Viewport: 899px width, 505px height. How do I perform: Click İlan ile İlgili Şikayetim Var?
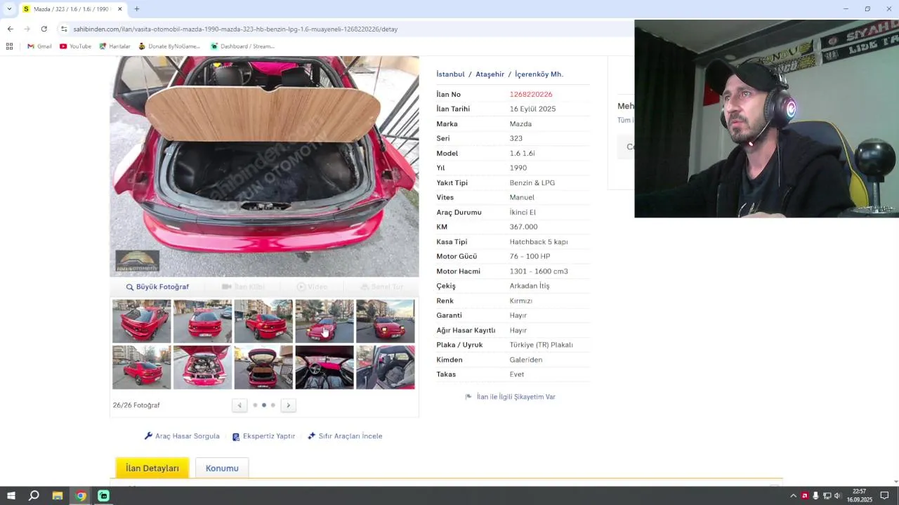[511, 397]
